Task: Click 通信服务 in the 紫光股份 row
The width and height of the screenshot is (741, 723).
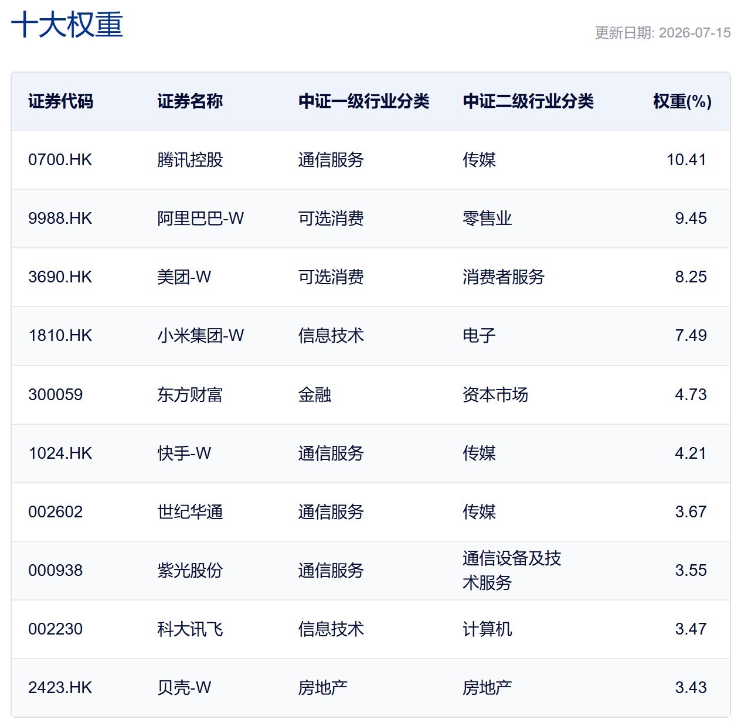Action: coord(331,571)
